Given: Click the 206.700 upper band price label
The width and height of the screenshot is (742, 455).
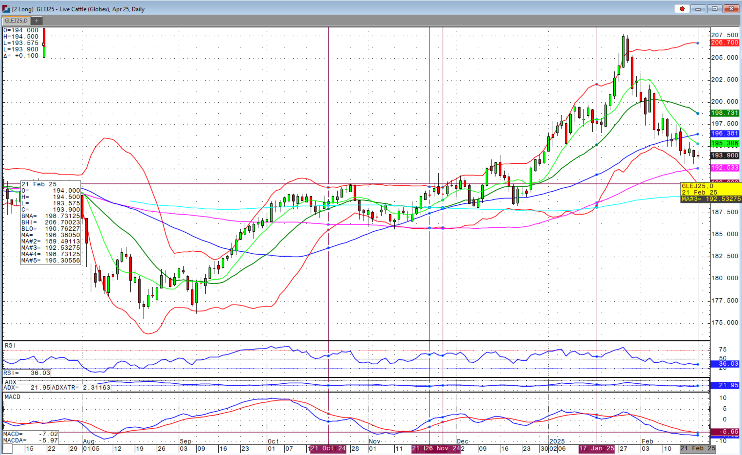Looking at the screenshot, I should (x=724, y=43).
